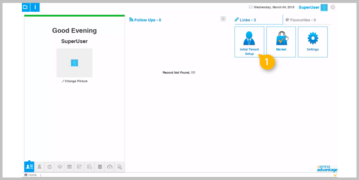Click the Home breadcrumb
The width and height of the screenshot is (359, 180).
30,175
